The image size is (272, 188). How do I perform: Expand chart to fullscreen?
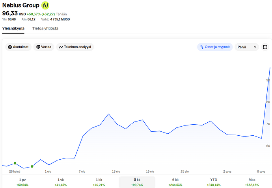click(x=265, y=47)
